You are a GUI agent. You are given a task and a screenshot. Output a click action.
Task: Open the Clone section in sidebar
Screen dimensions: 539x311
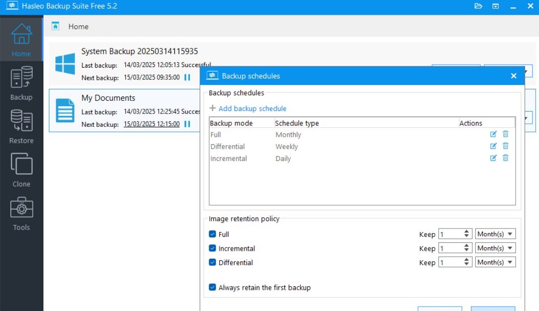tap(21, 170)
